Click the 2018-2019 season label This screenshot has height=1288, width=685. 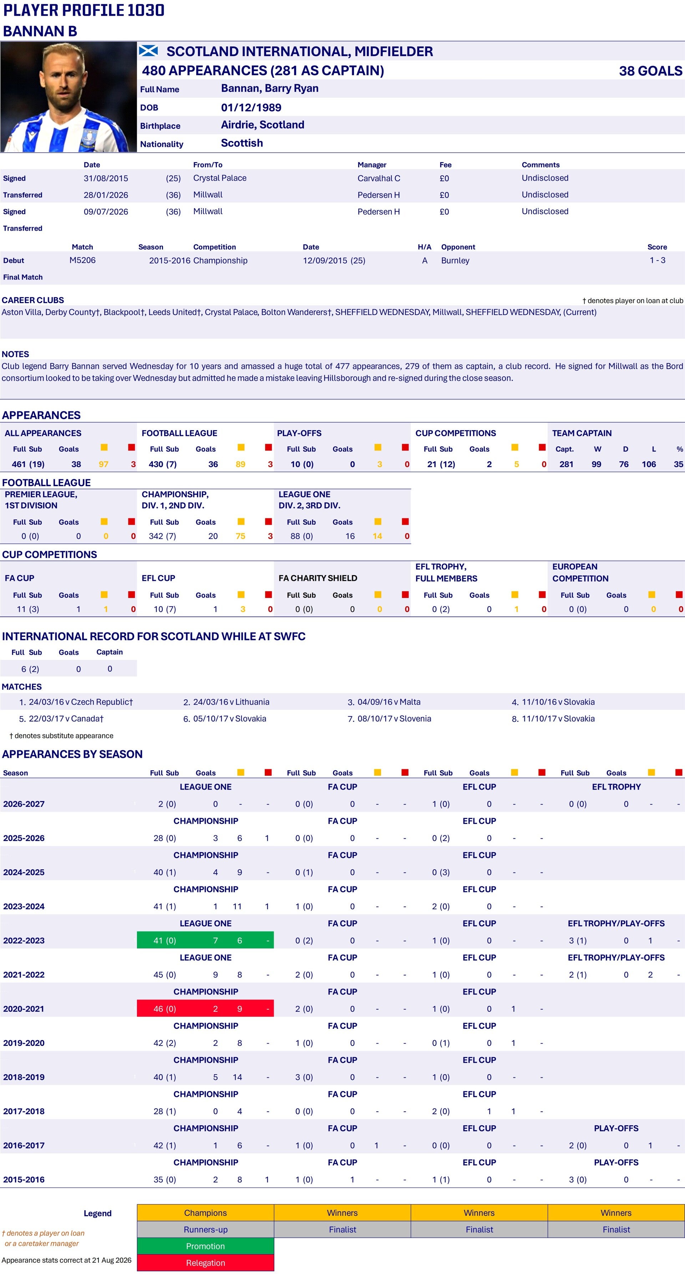24,1077
